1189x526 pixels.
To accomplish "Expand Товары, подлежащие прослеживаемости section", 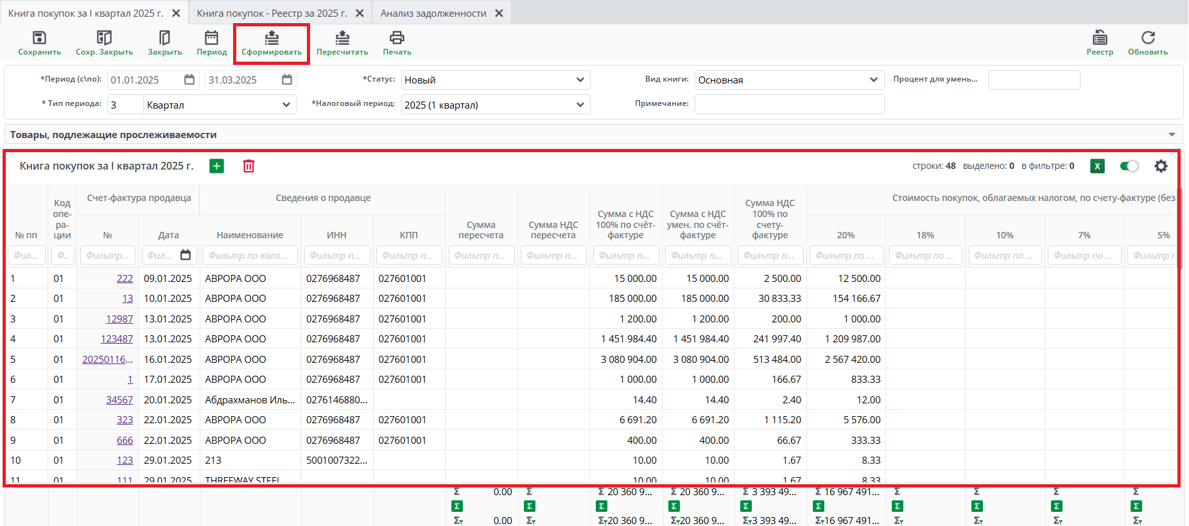I will pos(1172,135).
